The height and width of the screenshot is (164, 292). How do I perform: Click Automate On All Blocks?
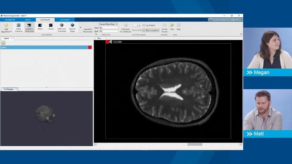tap(125, 28)
